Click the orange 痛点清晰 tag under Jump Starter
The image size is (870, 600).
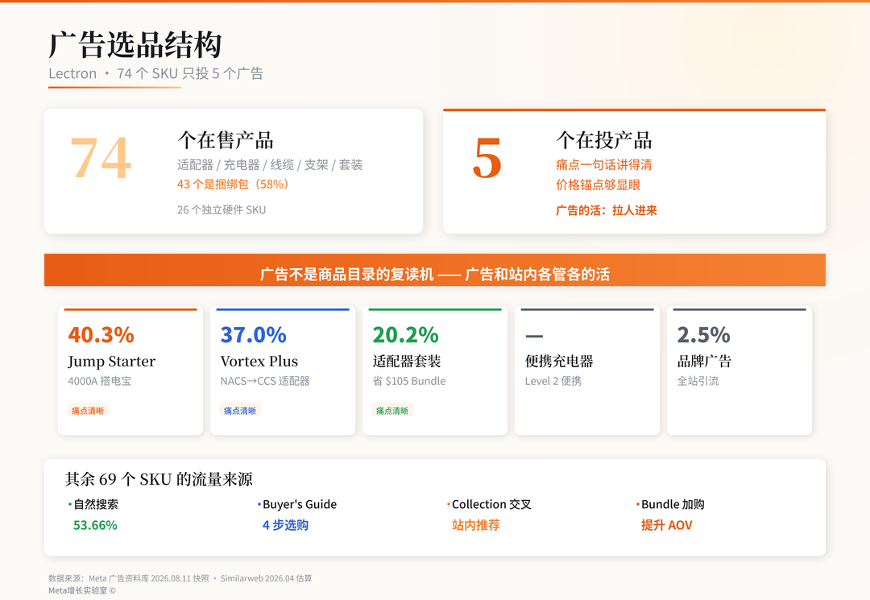pos(88,411)
